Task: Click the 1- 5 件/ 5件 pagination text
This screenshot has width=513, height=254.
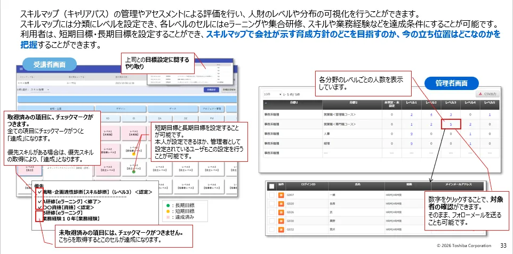Action: pyautogui.click(x=292, y=94)
